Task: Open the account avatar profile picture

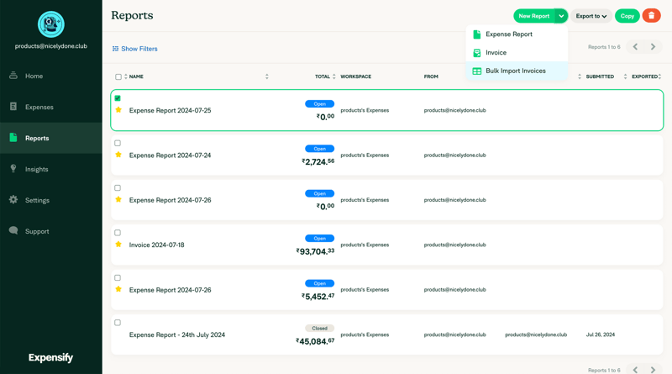Action: (x=51, y=24)
